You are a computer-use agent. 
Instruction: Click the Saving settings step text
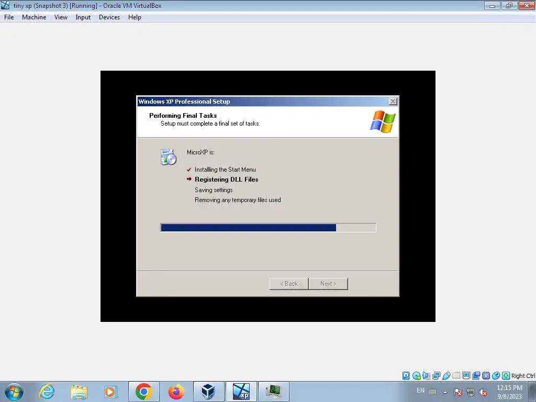[x=214, y=190]
